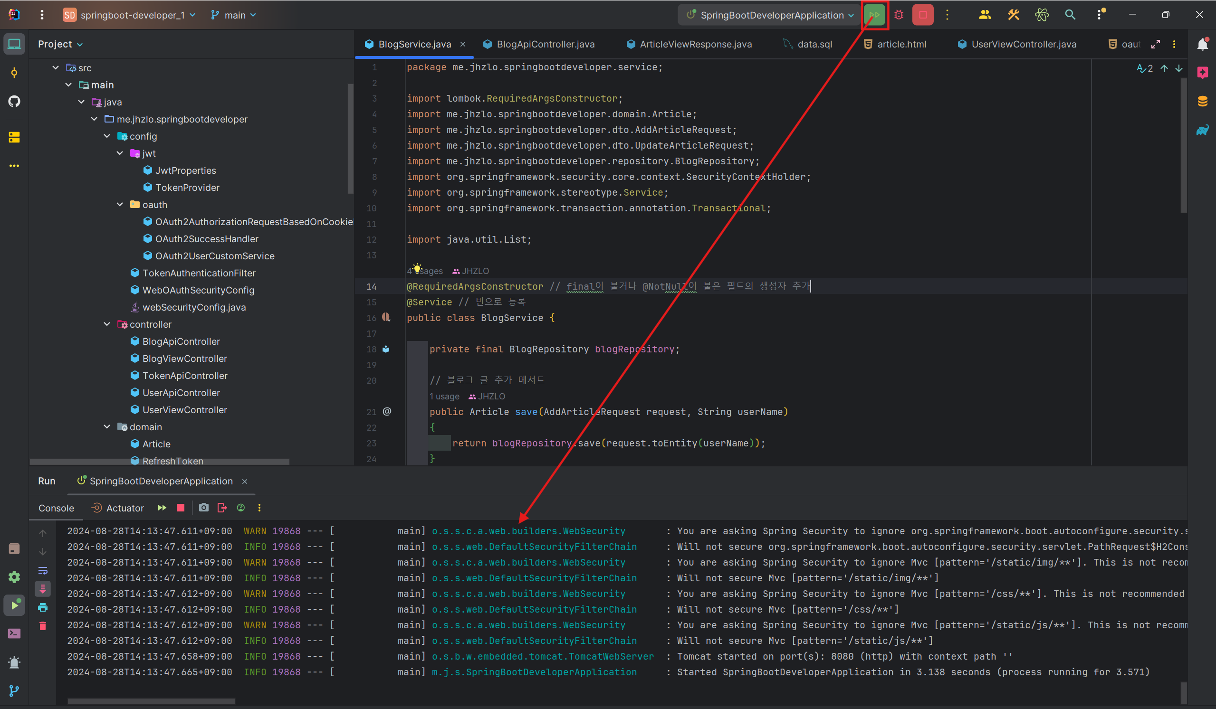
Task: Open the Commit tool window icon
Action: 14,73
